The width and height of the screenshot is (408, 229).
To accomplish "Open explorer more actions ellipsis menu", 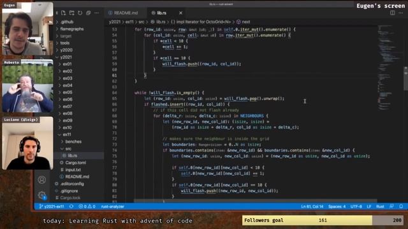I will 96,13.
